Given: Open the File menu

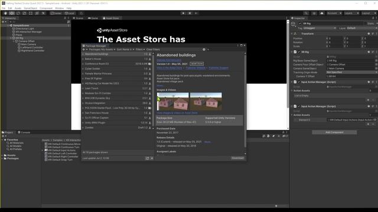Looking at the screenshot, I should pyautogui.click(x=4, y=8).
